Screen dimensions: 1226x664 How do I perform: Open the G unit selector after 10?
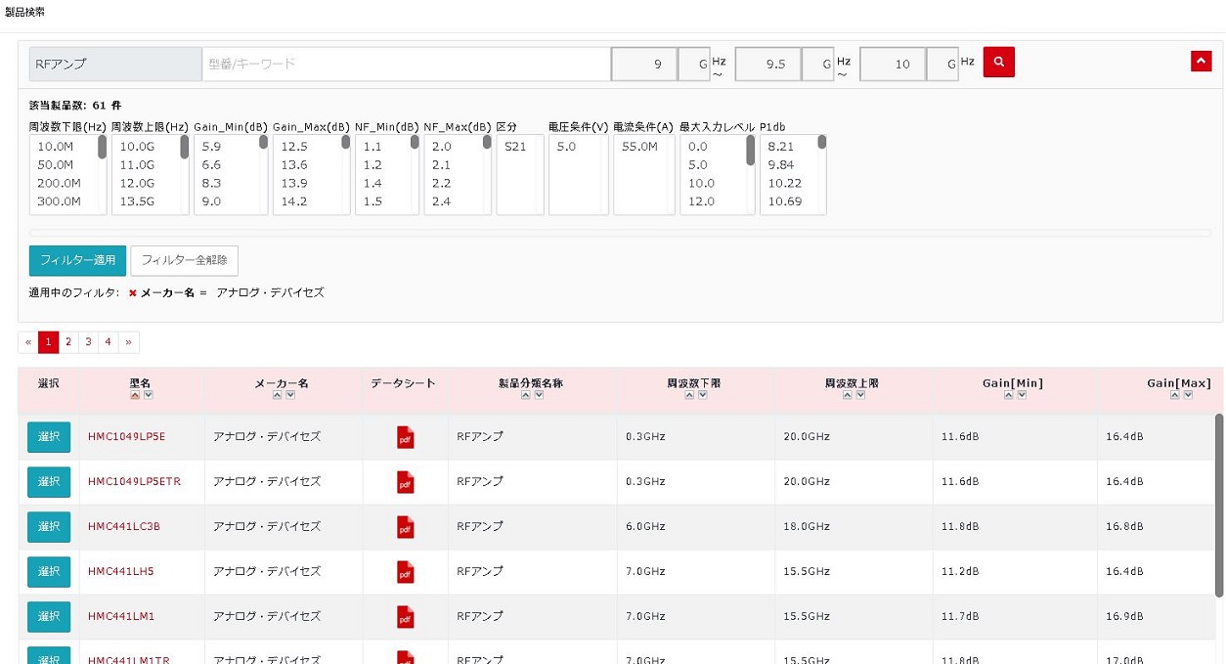coord(942,64)
